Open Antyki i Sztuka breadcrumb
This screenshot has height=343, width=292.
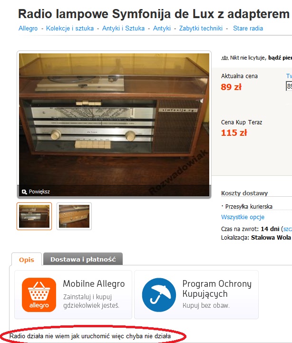(123, 29)
